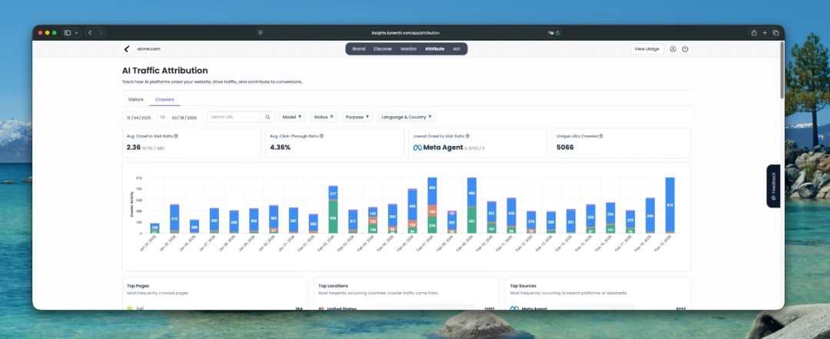Click the back arrow beside acme.com

click(127, 48)
